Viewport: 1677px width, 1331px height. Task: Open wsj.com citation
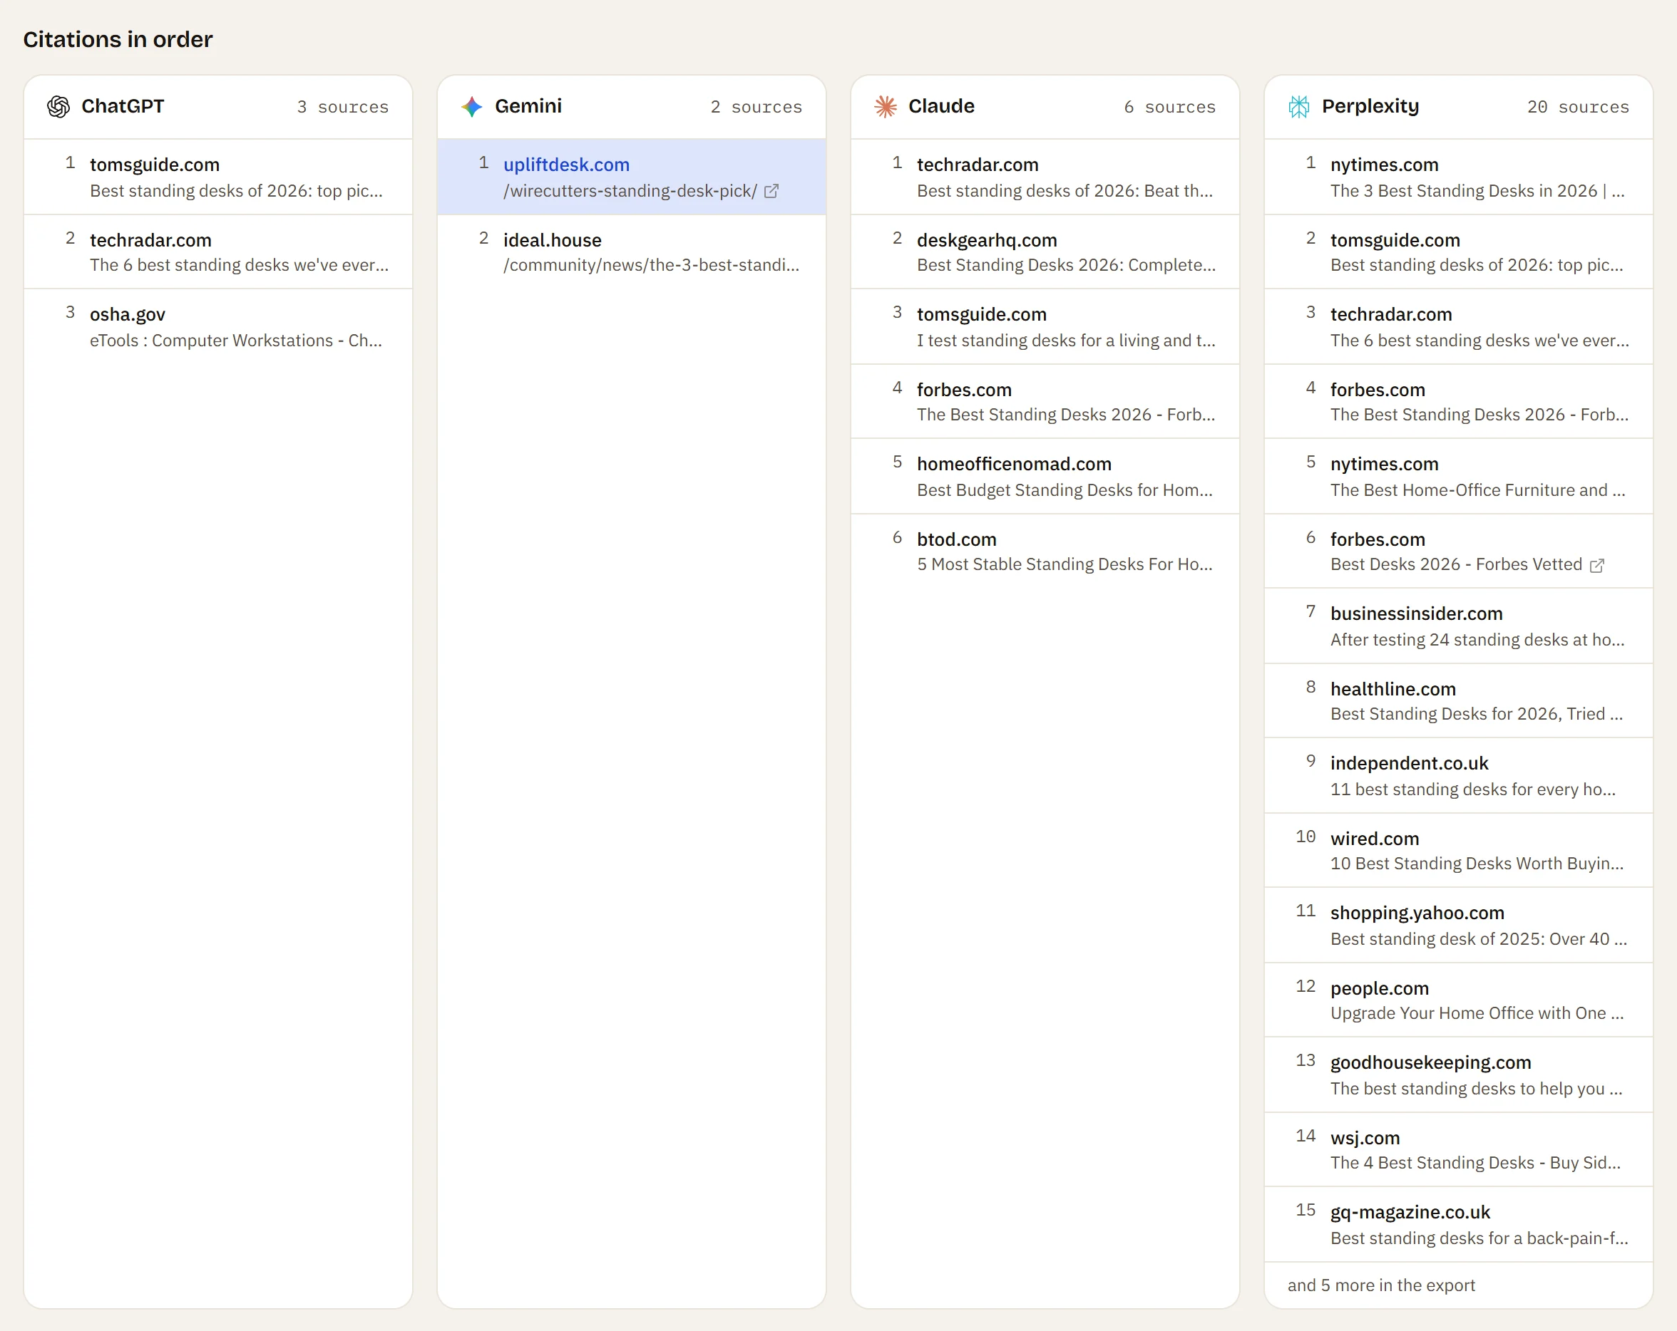[1458, 1150]
